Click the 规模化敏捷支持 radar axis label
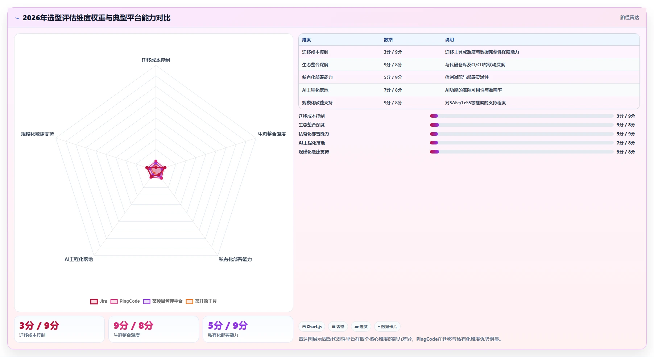 pyautogui.click(x=37, y=134)
